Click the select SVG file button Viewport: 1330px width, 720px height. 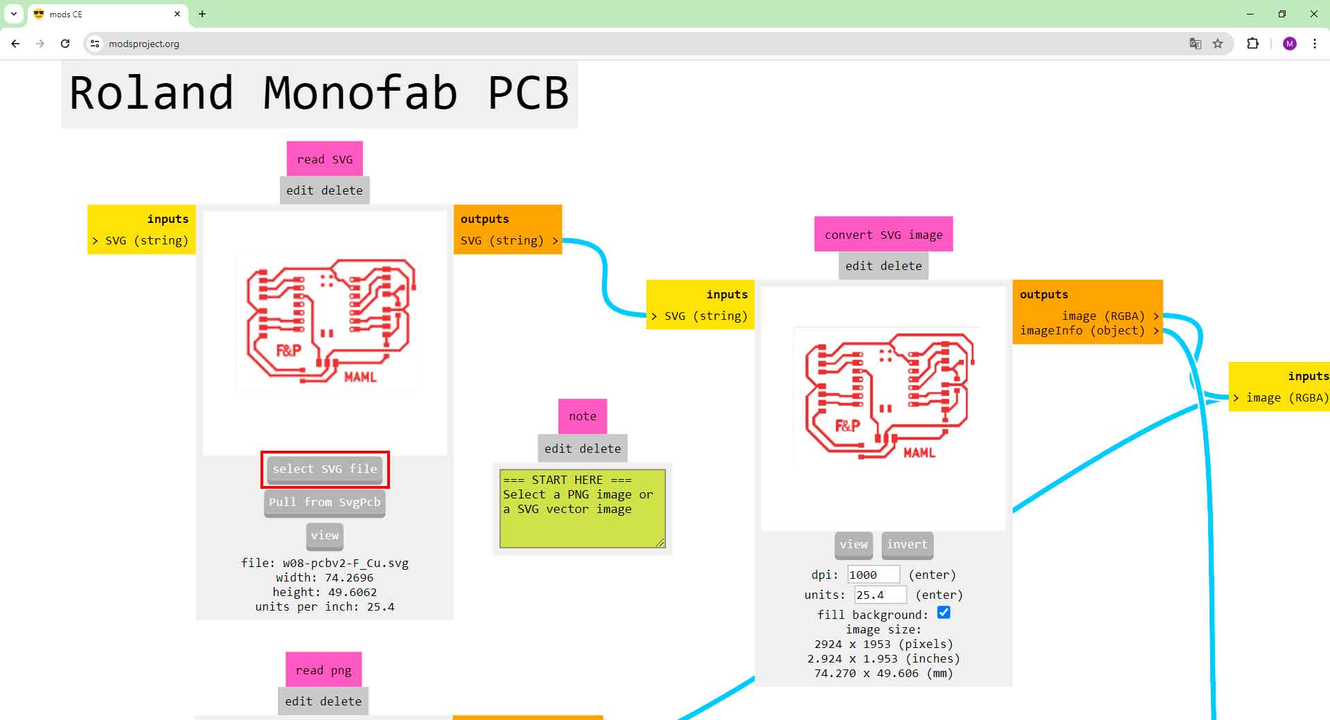tap(325, 469)
